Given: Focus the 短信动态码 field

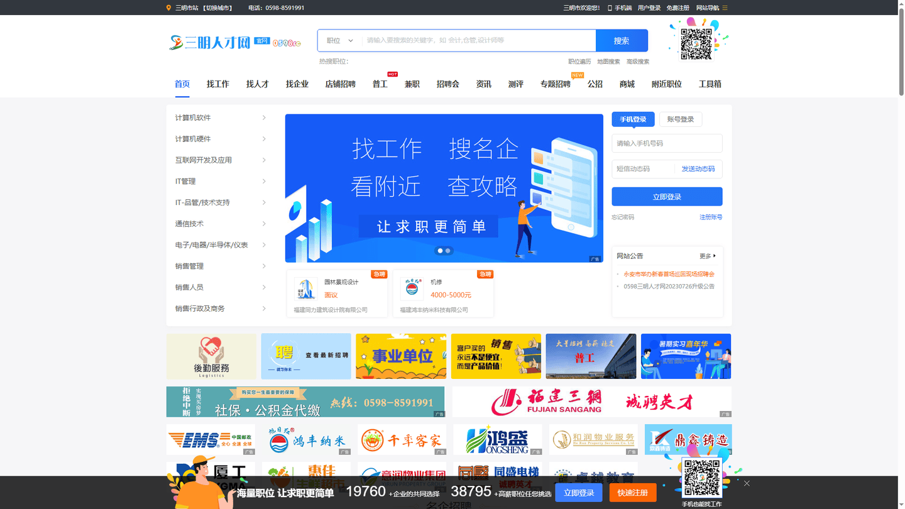Looking at the screenshot, I should (642, 169).
